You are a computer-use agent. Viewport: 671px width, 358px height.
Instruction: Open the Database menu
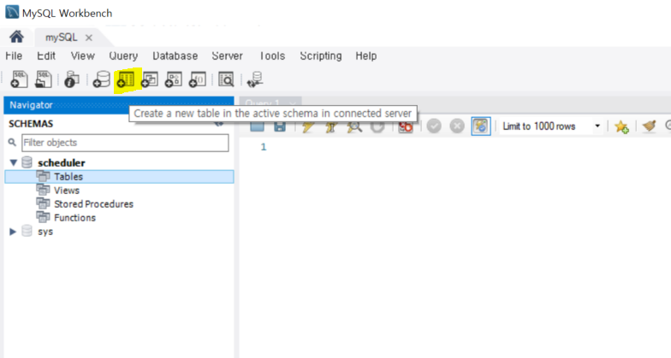pos(175,56)
